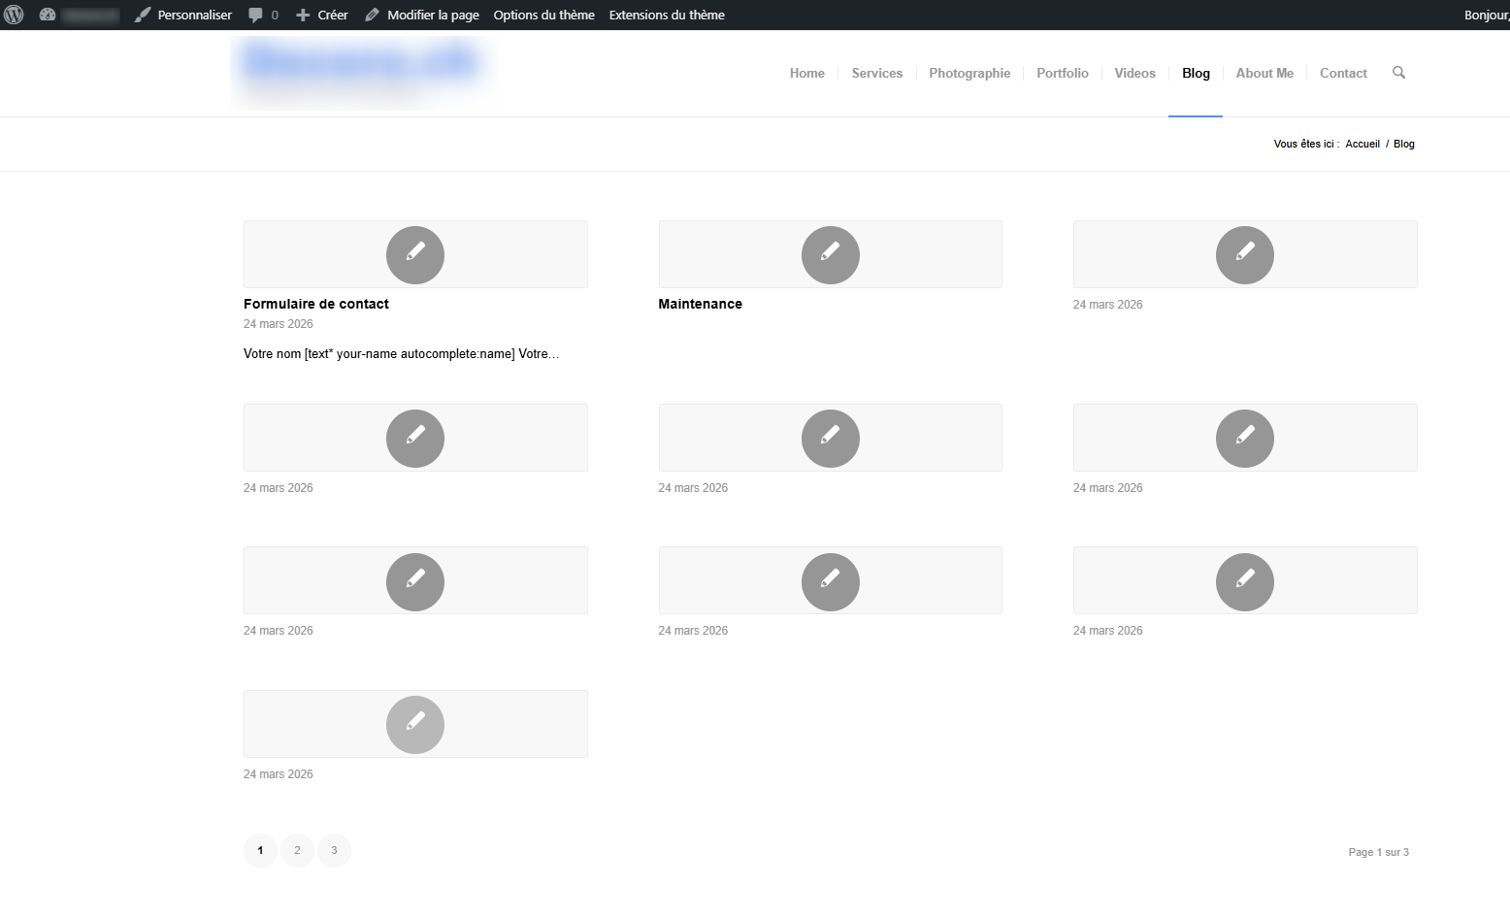Image resolution: width=1510 pixels, height=918 pixels.
Task: Open Options du thème menu
Action: (x=543, y=15)
